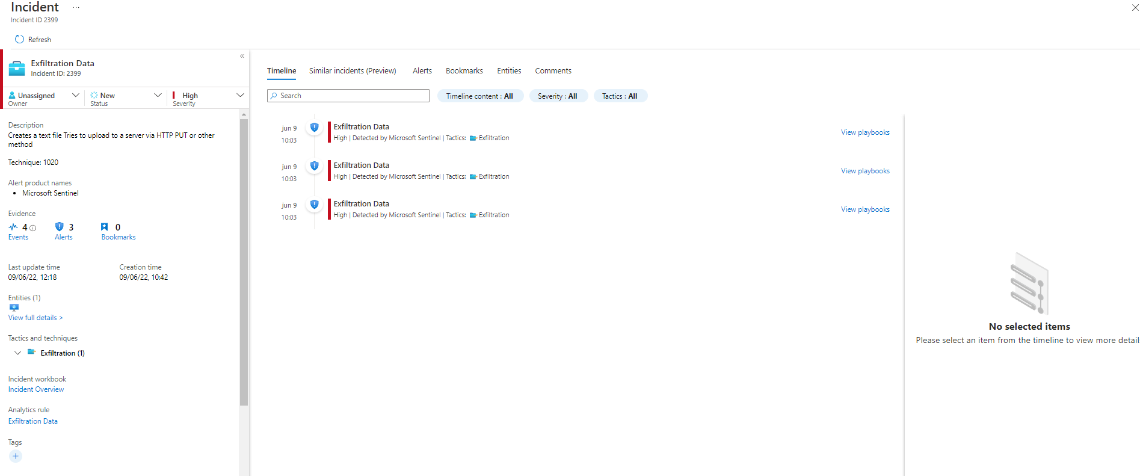Click the first timeline alert shield marker
The width and height of the screenshot is (1140, 476).
[314, 127]
